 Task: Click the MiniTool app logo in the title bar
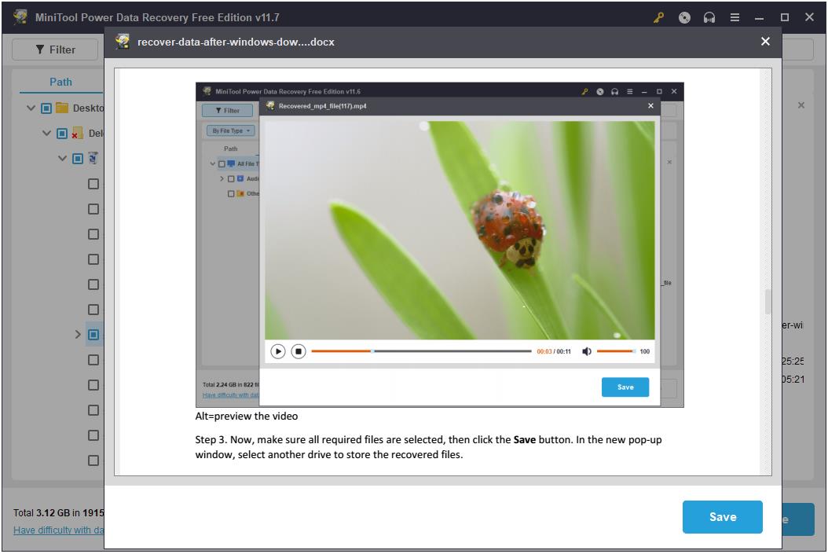point(21,17)
